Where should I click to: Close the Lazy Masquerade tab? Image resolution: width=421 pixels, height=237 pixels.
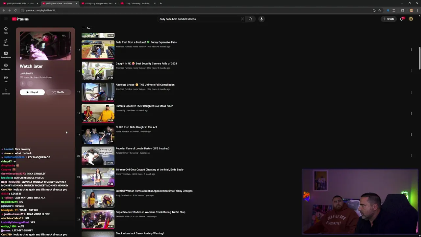point(116,3)
